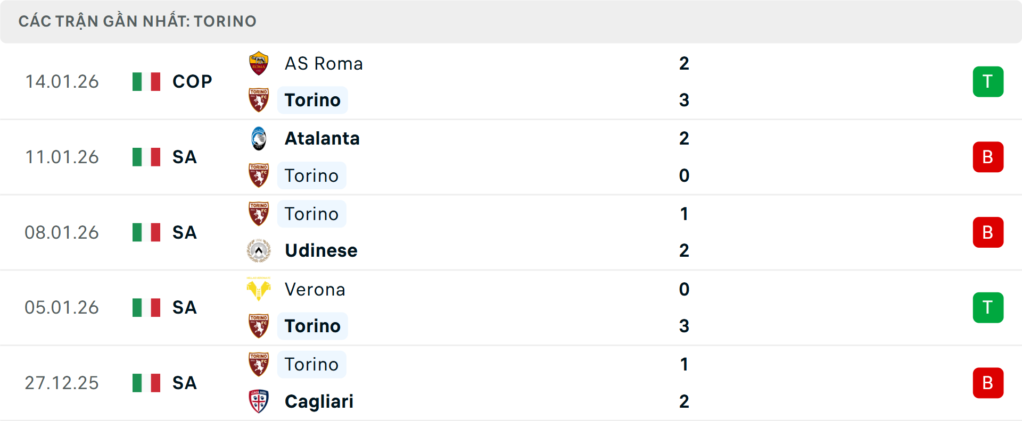Click Torino crest in the Cagliari match
The height and width of the screenshot is (421, 1022).
tap(259, 365)
